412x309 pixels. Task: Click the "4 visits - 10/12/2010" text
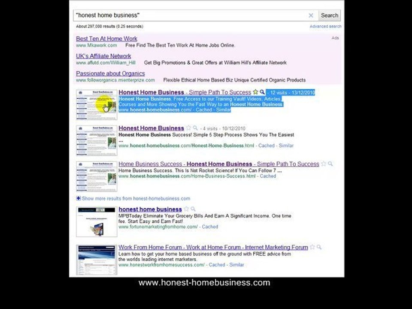pyautogui.click(x=224, y=129)
